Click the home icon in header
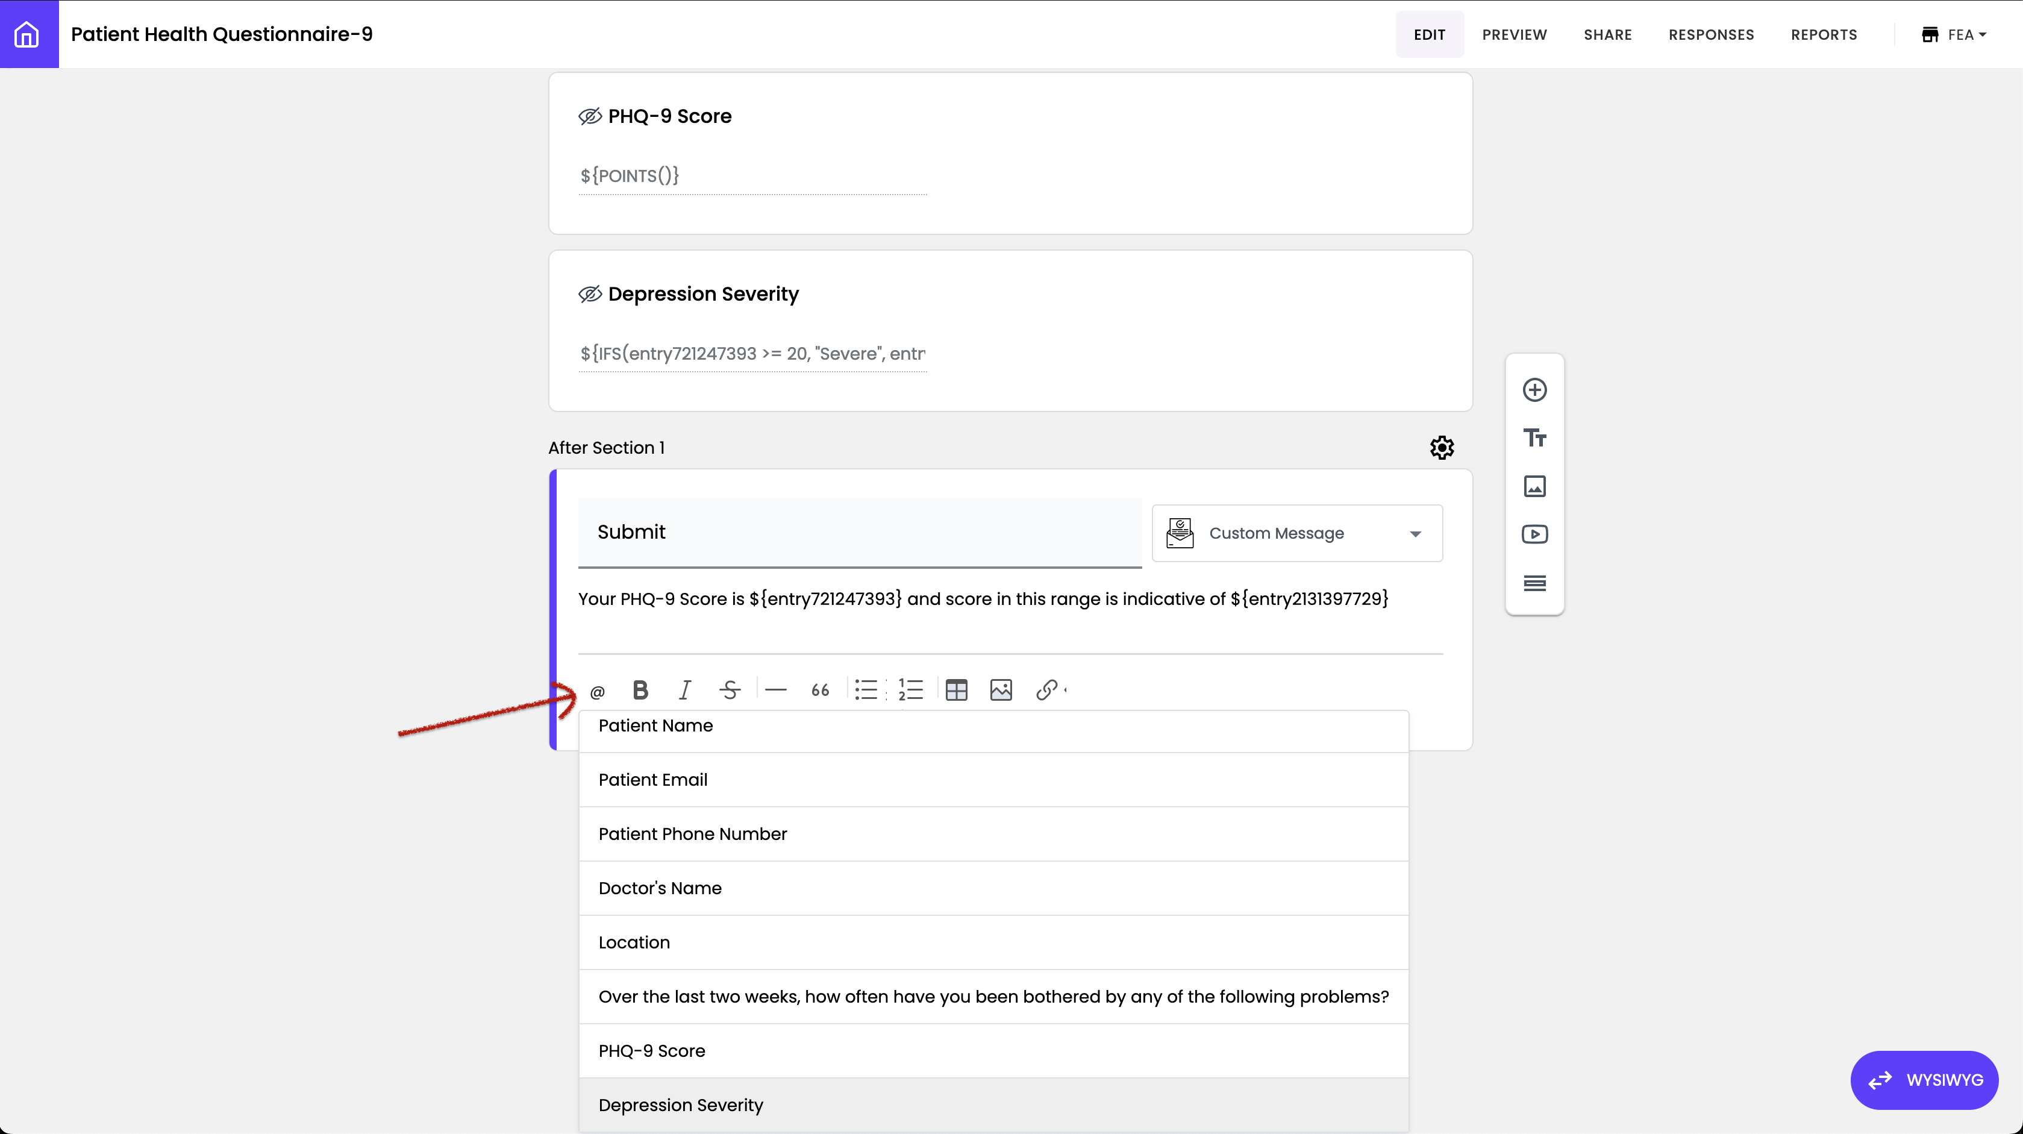This screenshot has height=1134, width=2023. tap(28, 34)
